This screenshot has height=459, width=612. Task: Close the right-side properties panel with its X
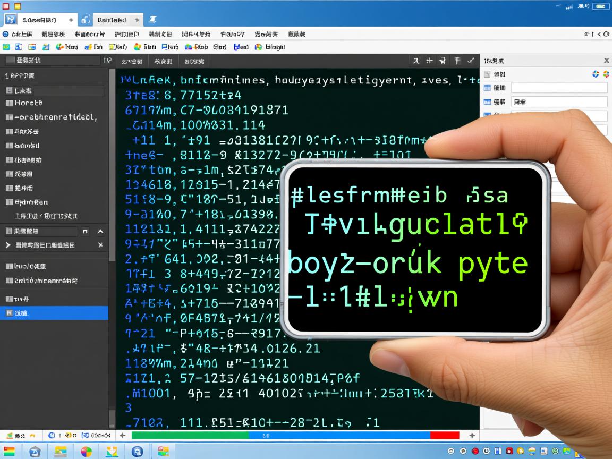(606, 59)
